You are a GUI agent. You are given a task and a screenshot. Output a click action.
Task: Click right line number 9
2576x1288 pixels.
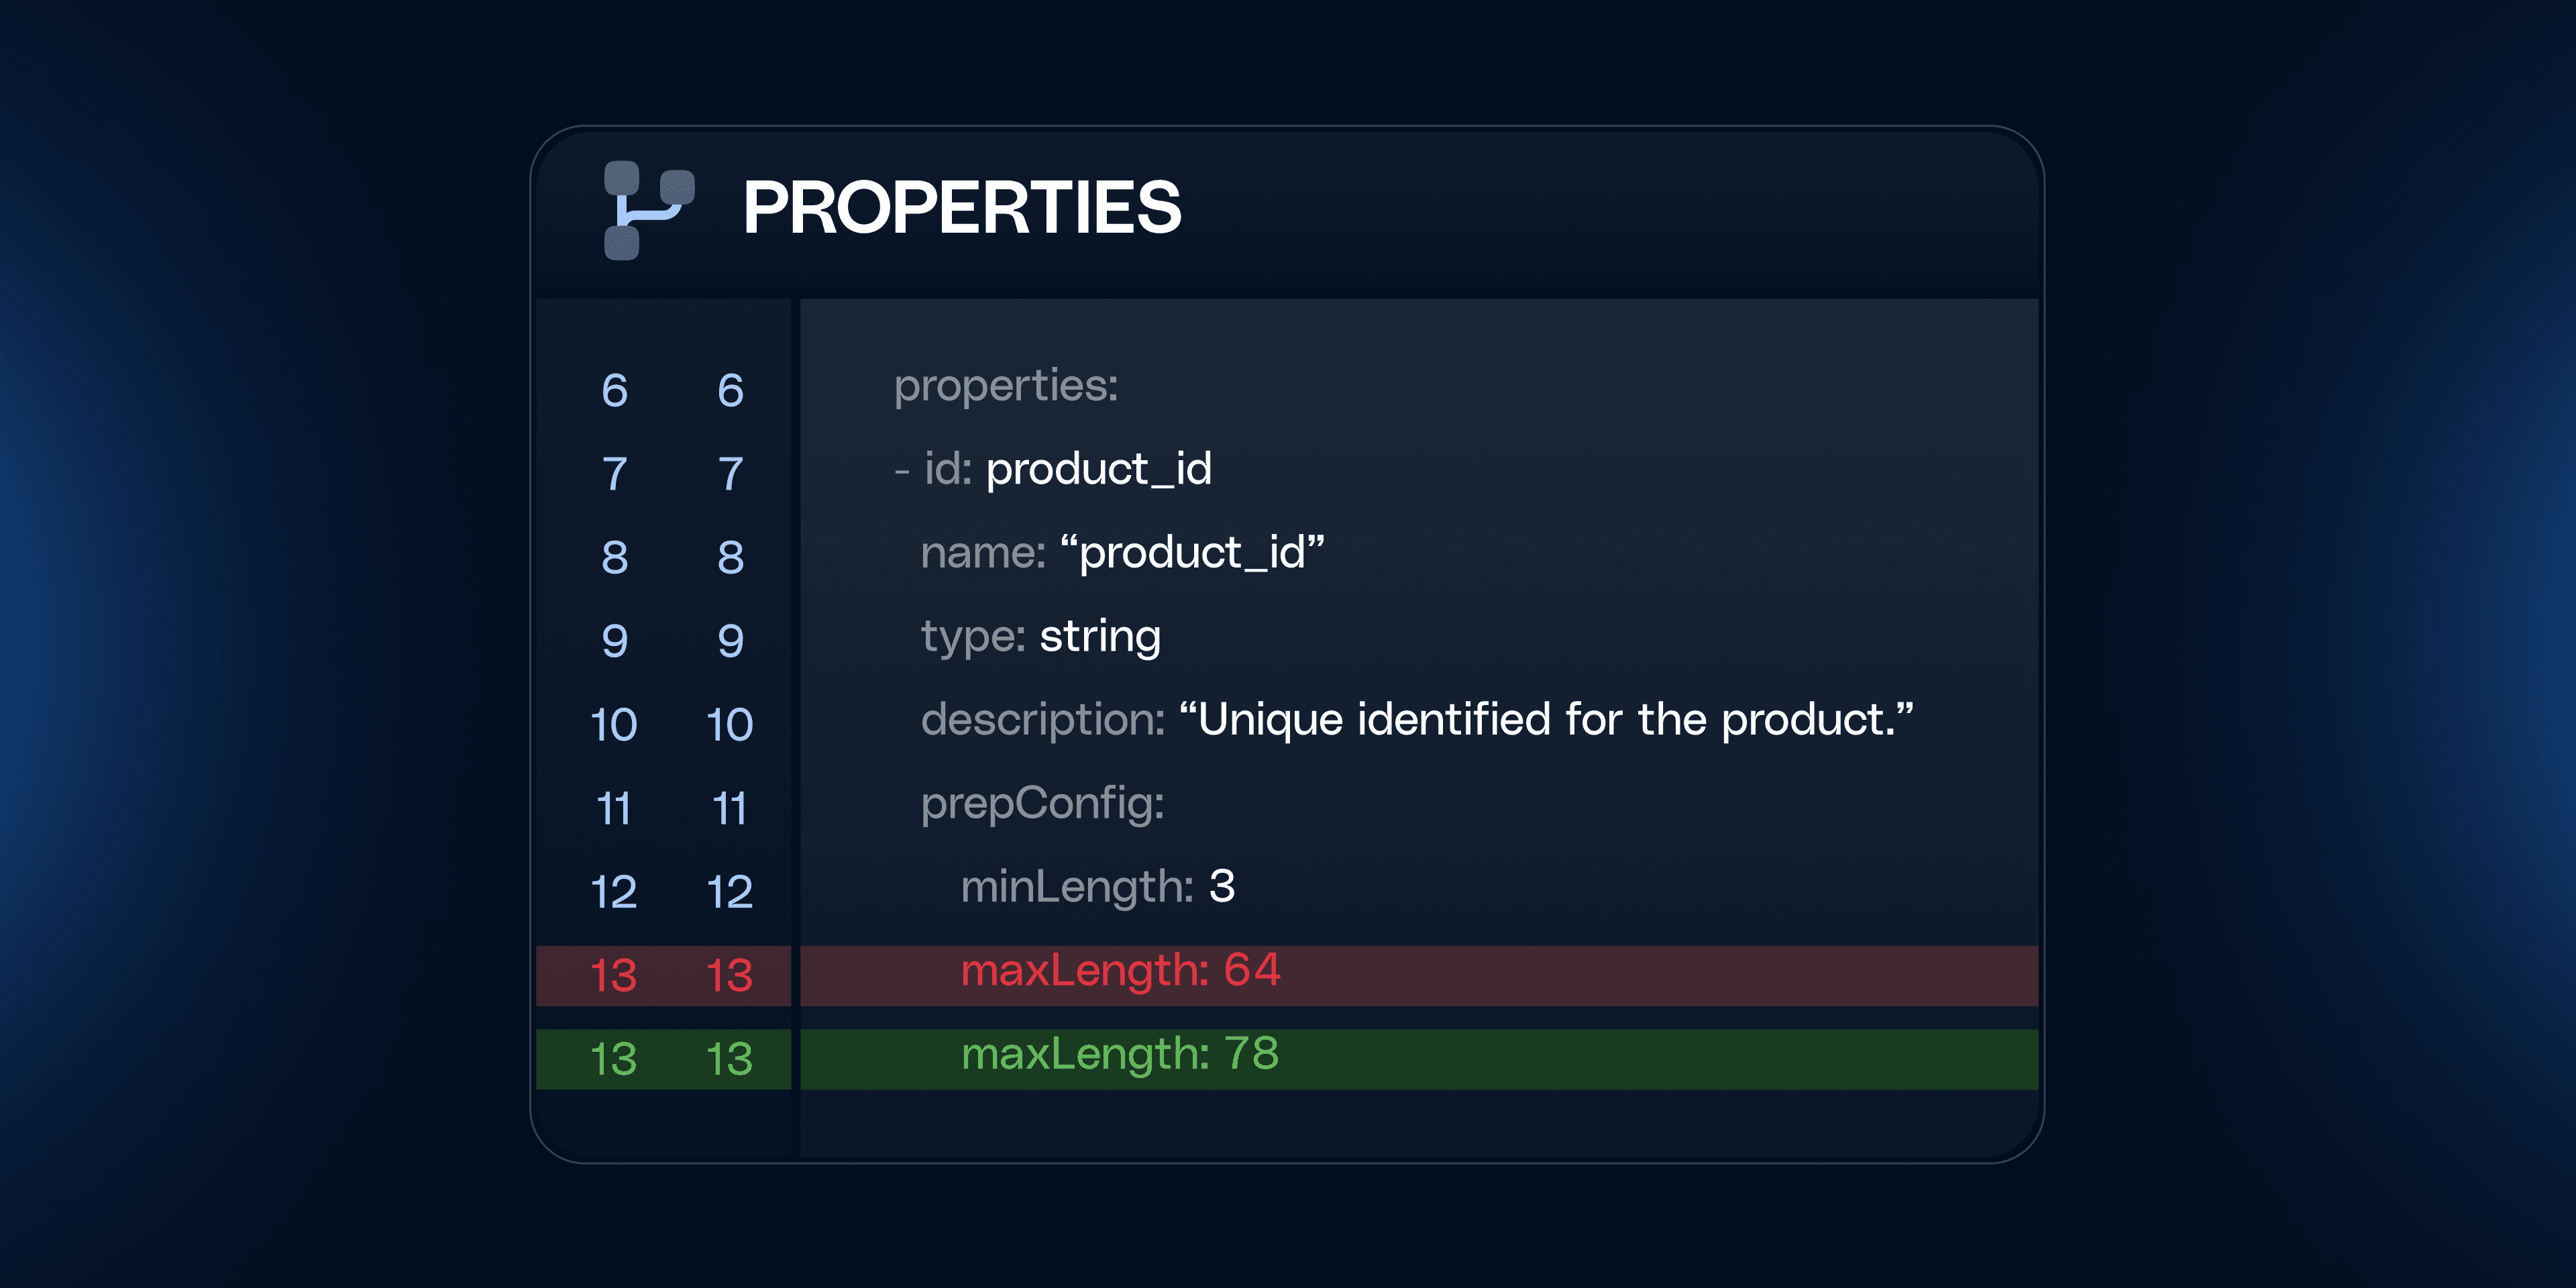tap(730, 641)
